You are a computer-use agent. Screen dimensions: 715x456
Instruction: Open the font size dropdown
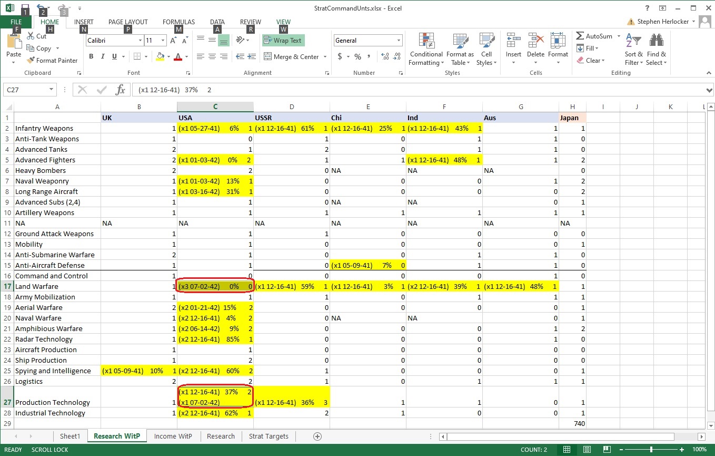coord(163,41)
